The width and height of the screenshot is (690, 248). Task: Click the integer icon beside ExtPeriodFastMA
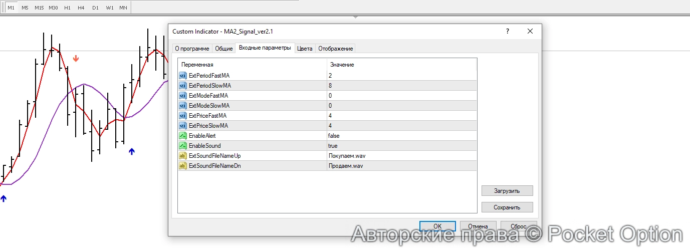182,75
